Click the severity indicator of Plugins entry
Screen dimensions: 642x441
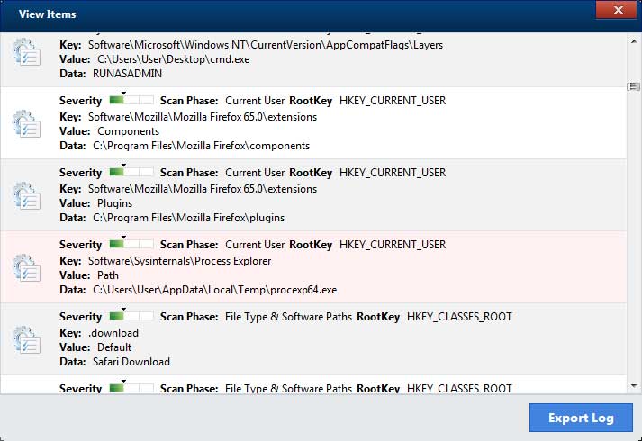131,172
